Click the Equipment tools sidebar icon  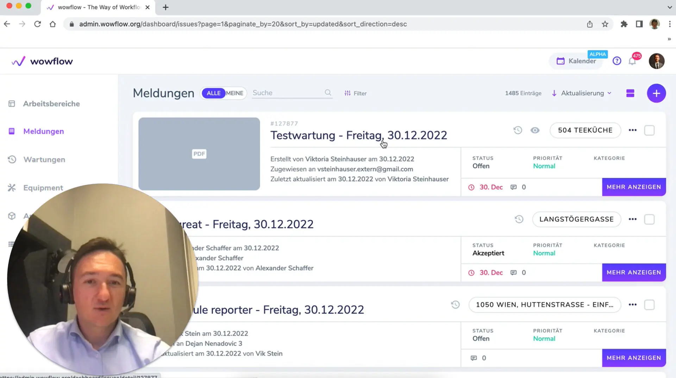(12, 188)
